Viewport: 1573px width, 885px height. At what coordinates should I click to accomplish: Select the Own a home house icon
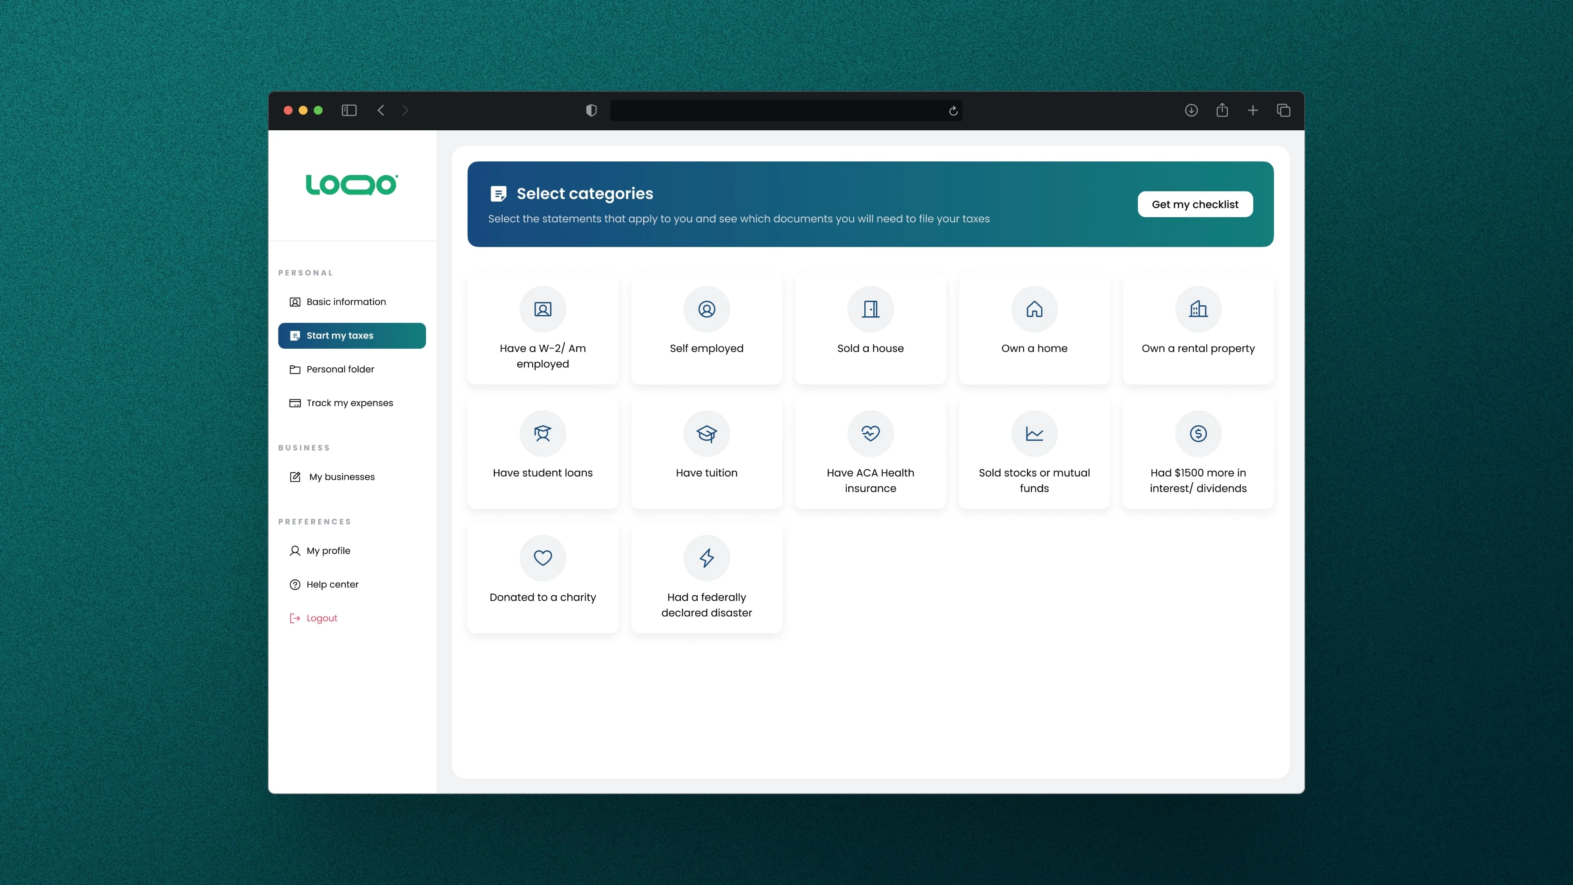(x=1034, y=309)
